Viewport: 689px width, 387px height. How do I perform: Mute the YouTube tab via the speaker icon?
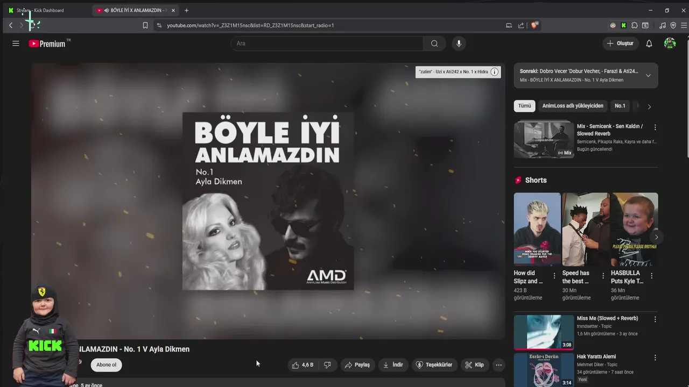[x=106, y=10]
